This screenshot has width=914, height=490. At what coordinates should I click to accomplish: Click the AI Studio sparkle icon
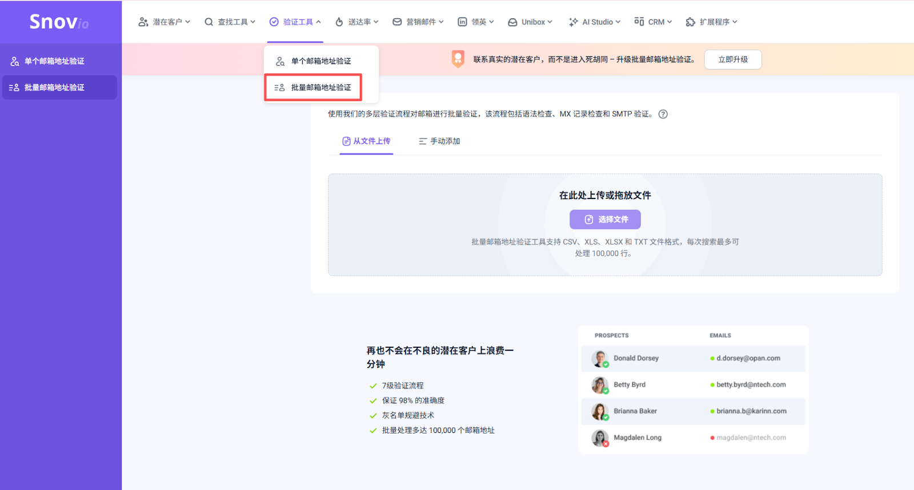click(x=574, y=22)
